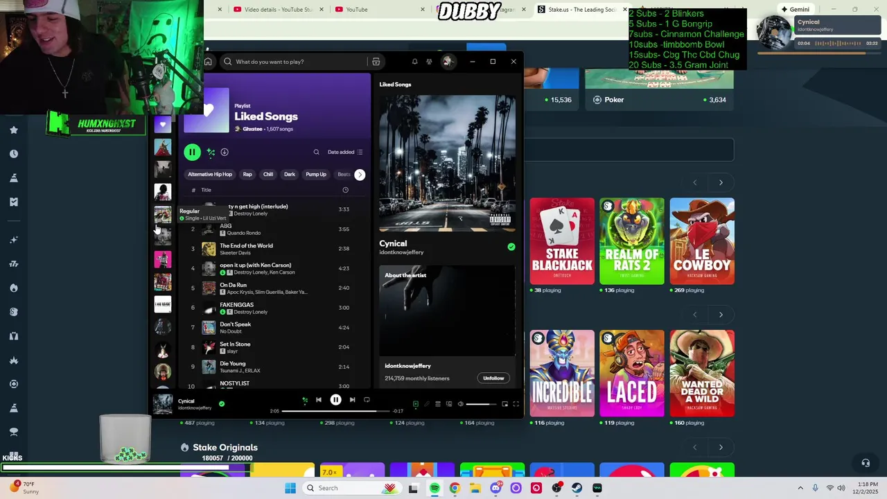Mute Spotify volume speaker icon
This screenshot has width=887, height=499.
pyautogui.click(x=460, y=404)
